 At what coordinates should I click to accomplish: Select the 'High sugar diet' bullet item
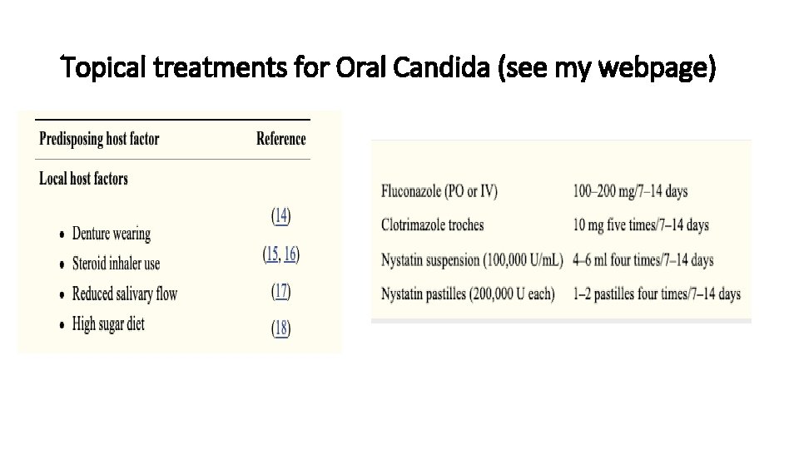(108, 323)
